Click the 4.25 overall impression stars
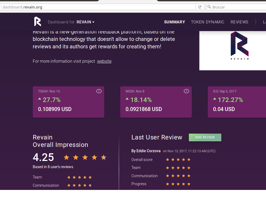This screenshot has width=266, height=204. [x=85, y=158]
